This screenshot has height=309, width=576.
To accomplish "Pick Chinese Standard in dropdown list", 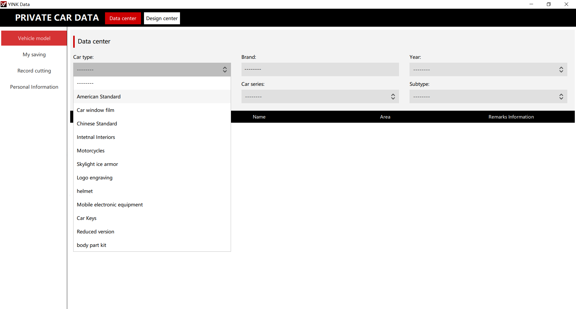I will pyautogui.click(x=97, y=124).
